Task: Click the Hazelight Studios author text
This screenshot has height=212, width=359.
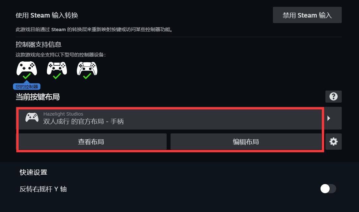Action: pos(63,114)
